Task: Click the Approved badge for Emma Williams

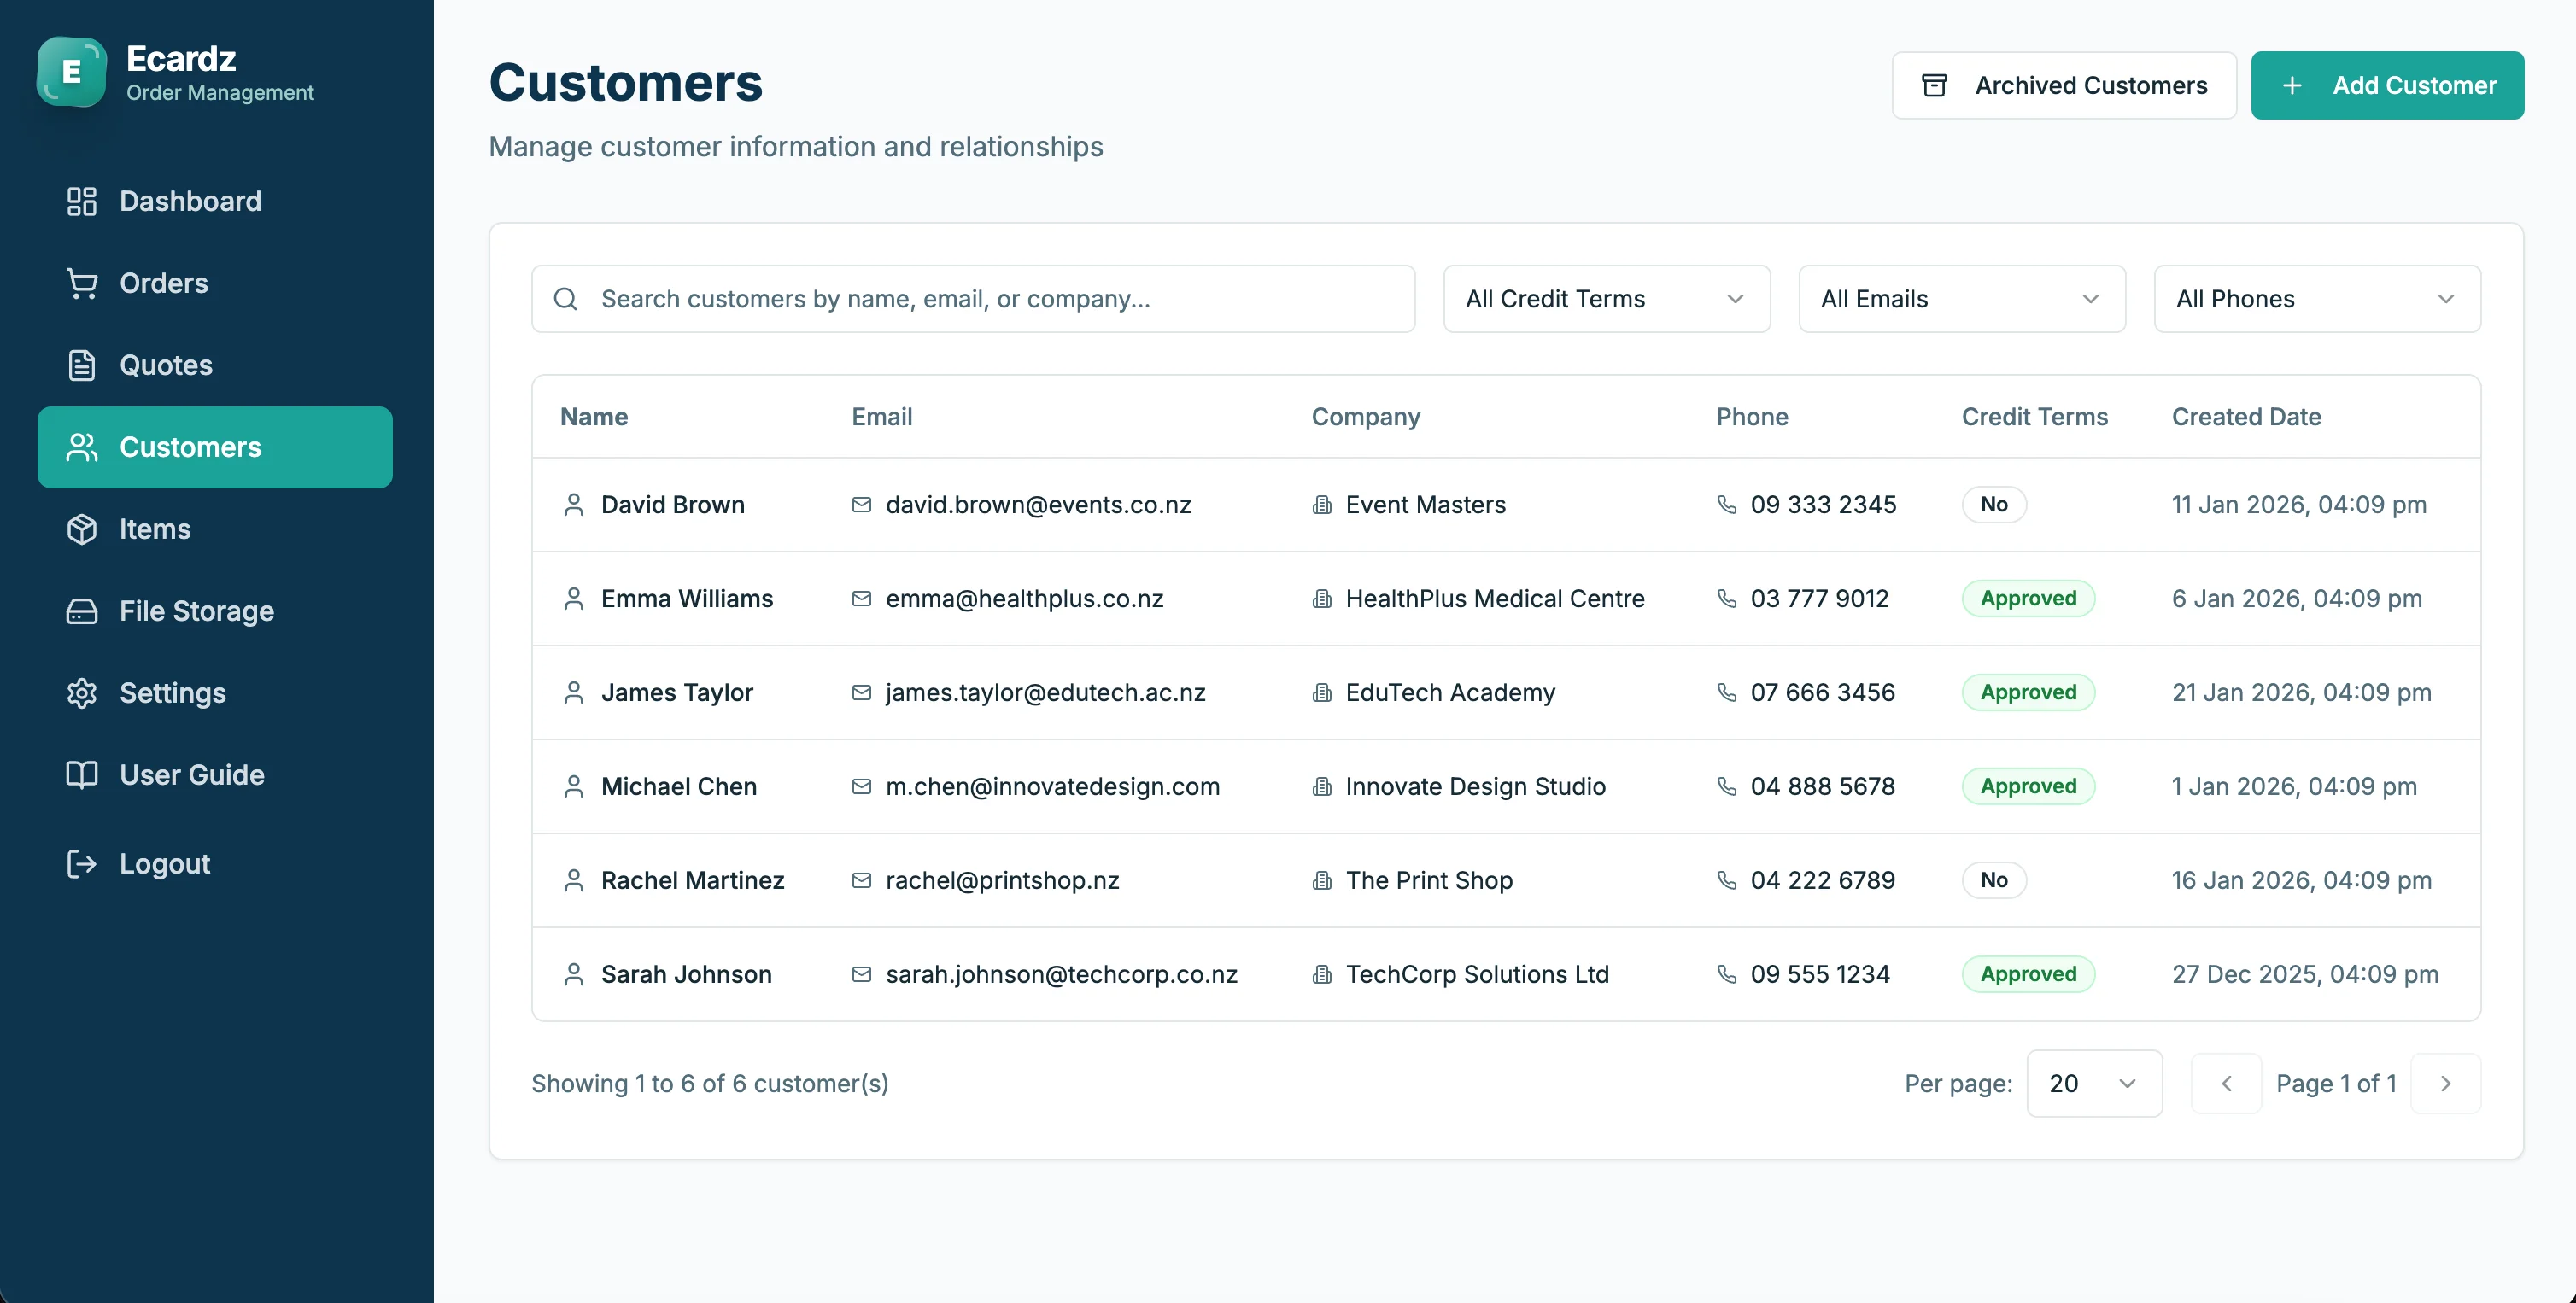Action: click(x=2028, y=599)
